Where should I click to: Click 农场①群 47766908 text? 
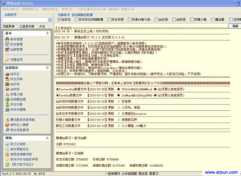[105, 159]
